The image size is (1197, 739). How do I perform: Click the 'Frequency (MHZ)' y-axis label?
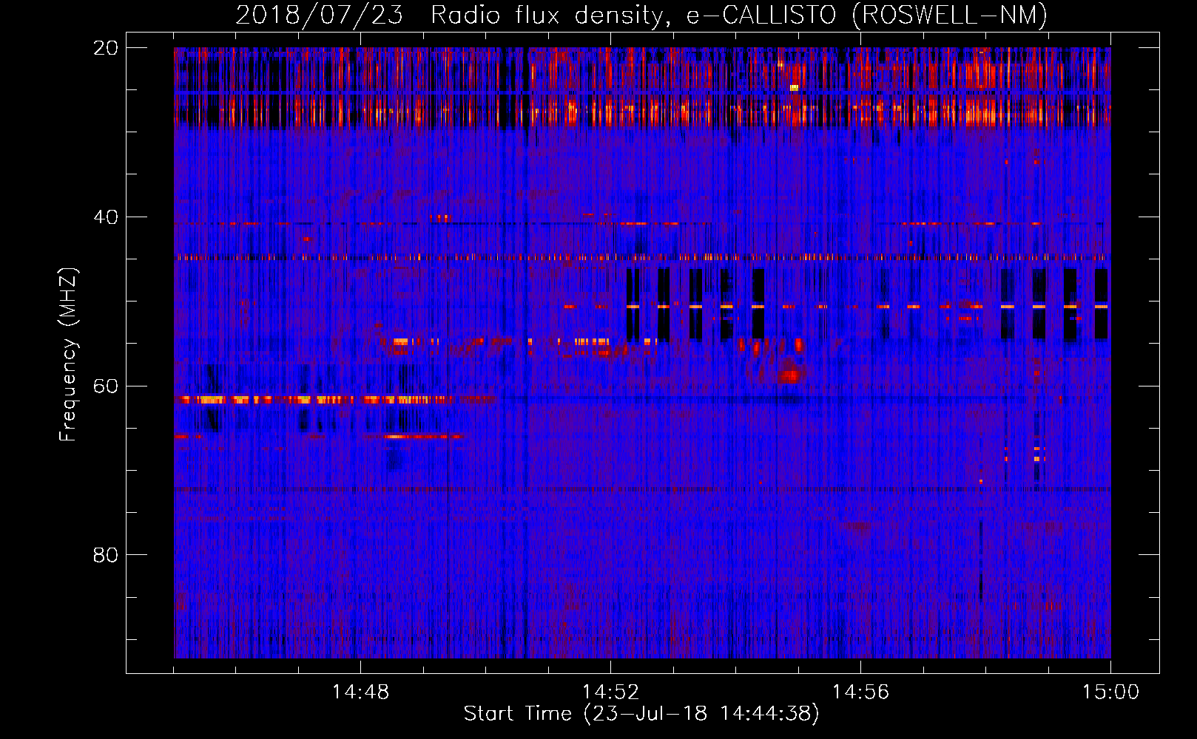tap(68, 355)
